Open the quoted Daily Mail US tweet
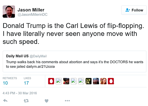148x106 pixels. pyautogui.click(x=75, y=62)
